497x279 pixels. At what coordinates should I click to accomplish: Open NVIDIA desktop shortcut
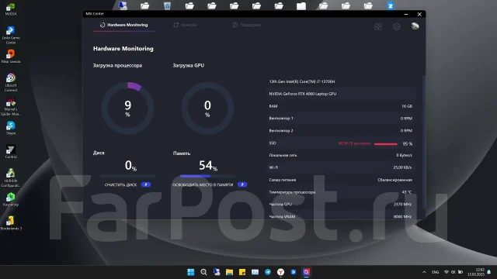click(11, 9)
